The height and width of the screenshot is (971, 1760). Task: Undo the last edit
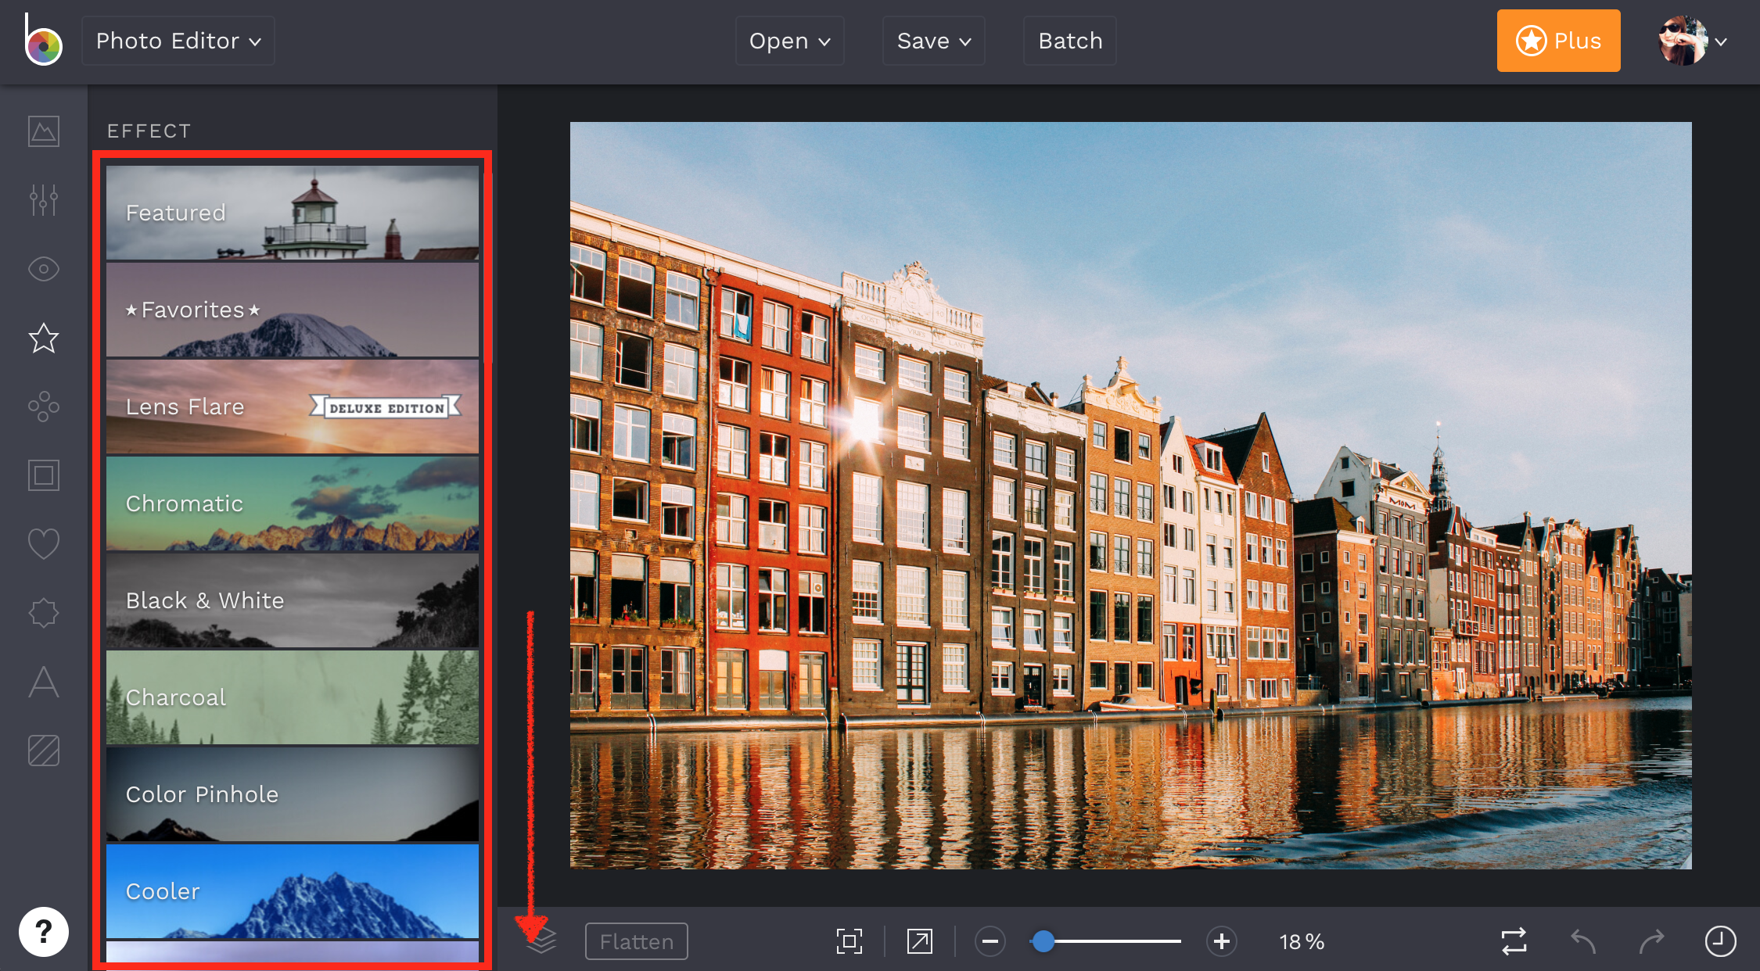click(x=1583, y=941)
